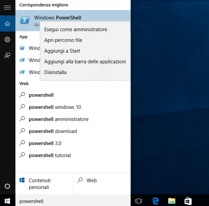This screenshot has width=209, height=206.
Task: Open the Store icon in the taskbar
Action: tap(188, 201)
